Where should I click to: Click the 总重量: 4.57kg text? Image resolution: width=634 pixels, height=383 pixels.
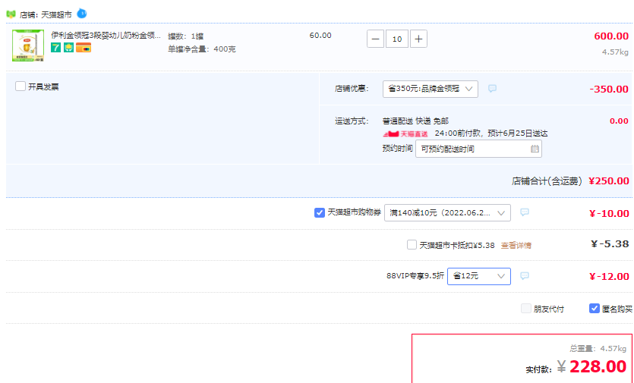(598, 349)
